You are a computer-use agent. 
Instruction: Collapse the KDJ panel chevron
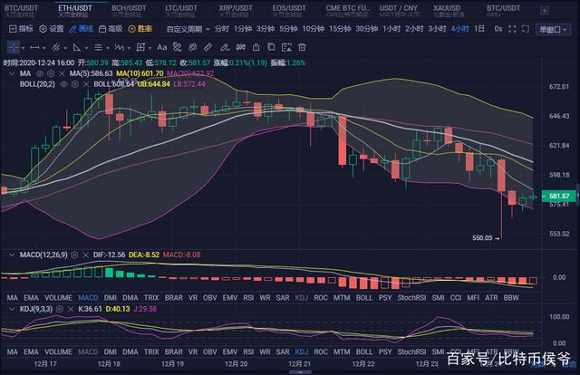click(12, 309)
